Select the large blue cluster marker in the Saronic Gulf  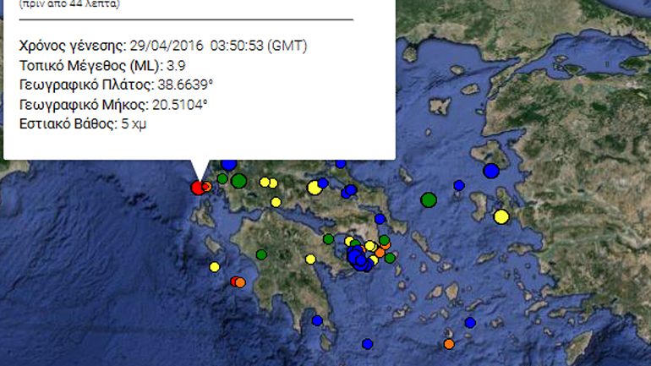click(355, 257)
